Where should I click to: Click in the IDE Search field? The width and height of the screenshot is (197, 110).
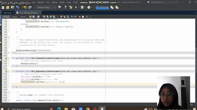pyautogui.click(x=165, y=2)
